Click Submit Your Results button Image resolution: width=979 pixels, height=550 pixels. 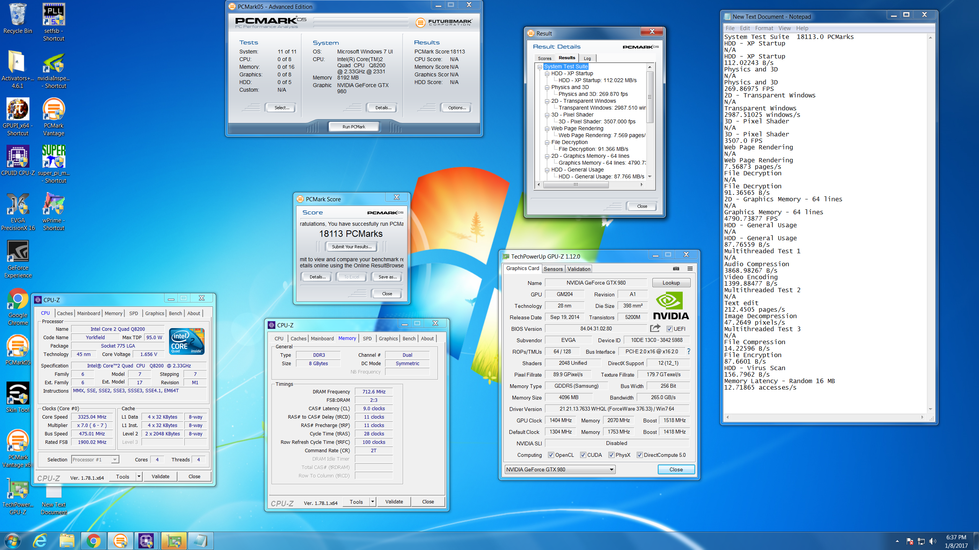[351, 246]
